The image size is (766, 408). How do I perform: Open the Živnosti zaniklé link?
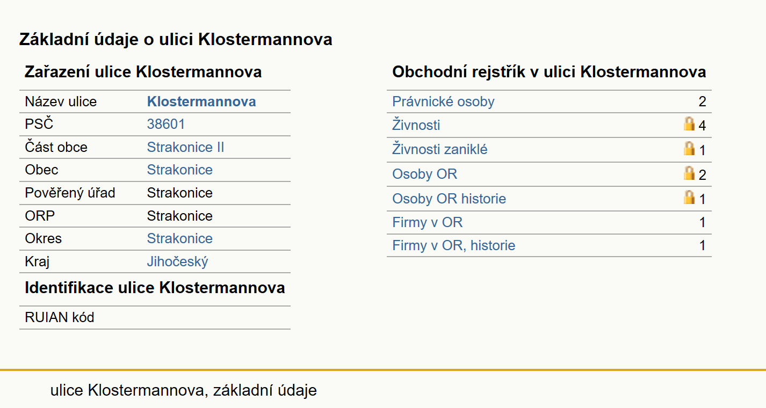tap(440, 149)
